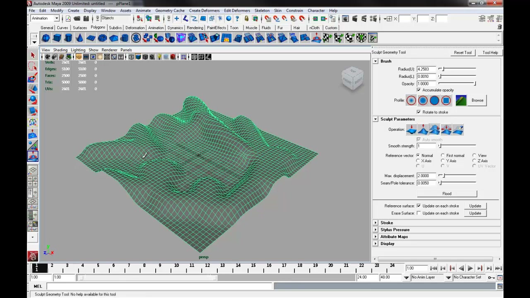Collapse the Sculpt Parameters section
This screenshot has width=530, height=298.
376,119
